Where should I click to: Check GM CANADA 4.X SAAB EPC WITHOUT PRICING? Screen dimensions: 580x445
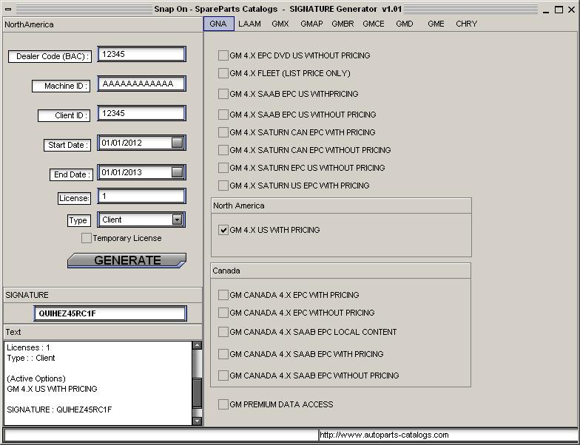(x=223, y=376)
